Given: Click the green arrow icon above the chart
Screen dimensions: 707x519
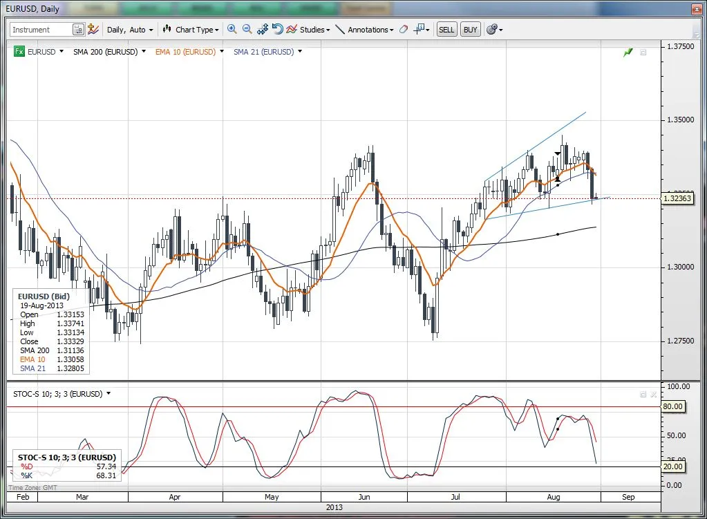Looking at the screenshot, I should tap(628, 51).
